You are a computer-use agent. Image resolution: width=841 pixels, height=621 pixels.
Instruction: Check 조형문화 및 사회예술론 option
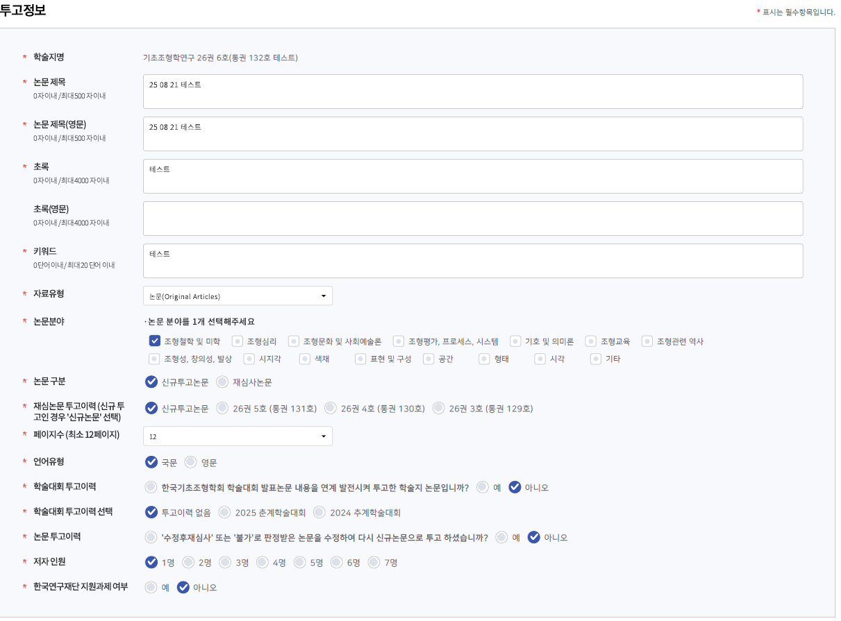[x=294, y=341]
